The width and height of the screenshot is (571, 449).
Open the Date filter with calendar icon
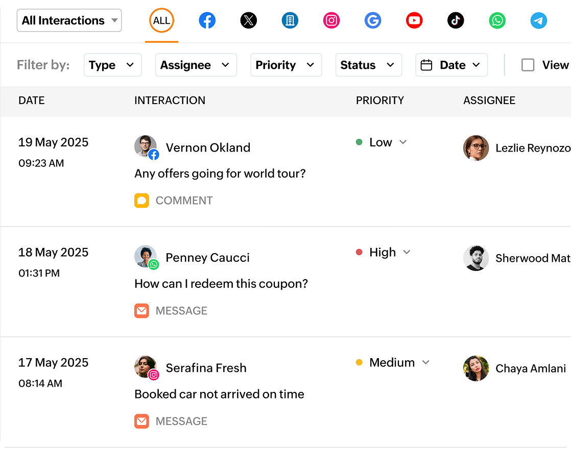451,65
